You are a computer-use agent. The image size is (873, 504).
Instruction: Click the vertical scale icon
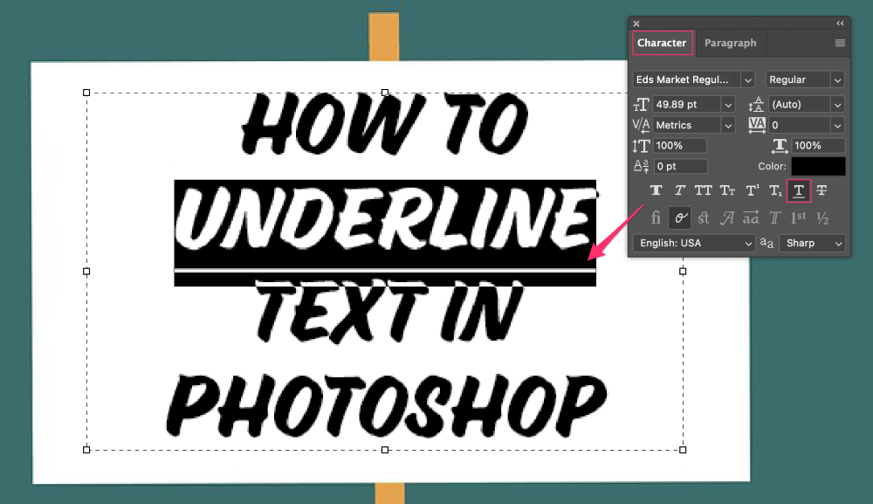(642, 146)
